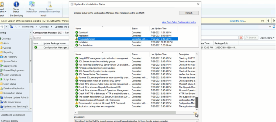Open the Overview node in Monitoring tree
The image size is (276, 122).
(6, 39)
